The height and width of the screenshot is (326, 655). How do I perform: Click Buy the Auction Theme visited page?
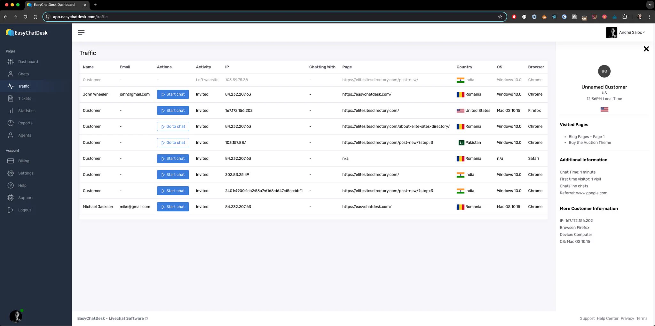click(x=590, y=143)
